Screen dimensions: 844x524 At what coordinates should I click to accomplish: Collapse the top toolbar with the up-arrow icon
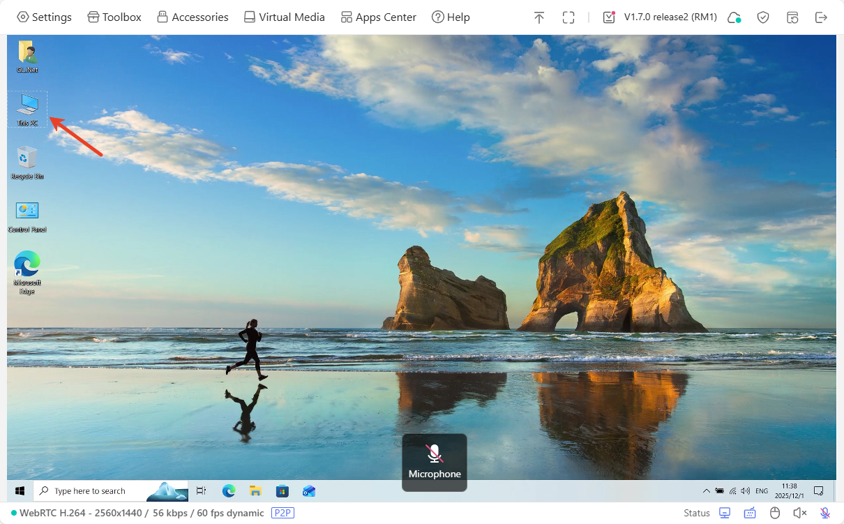[x=538, y=17]
